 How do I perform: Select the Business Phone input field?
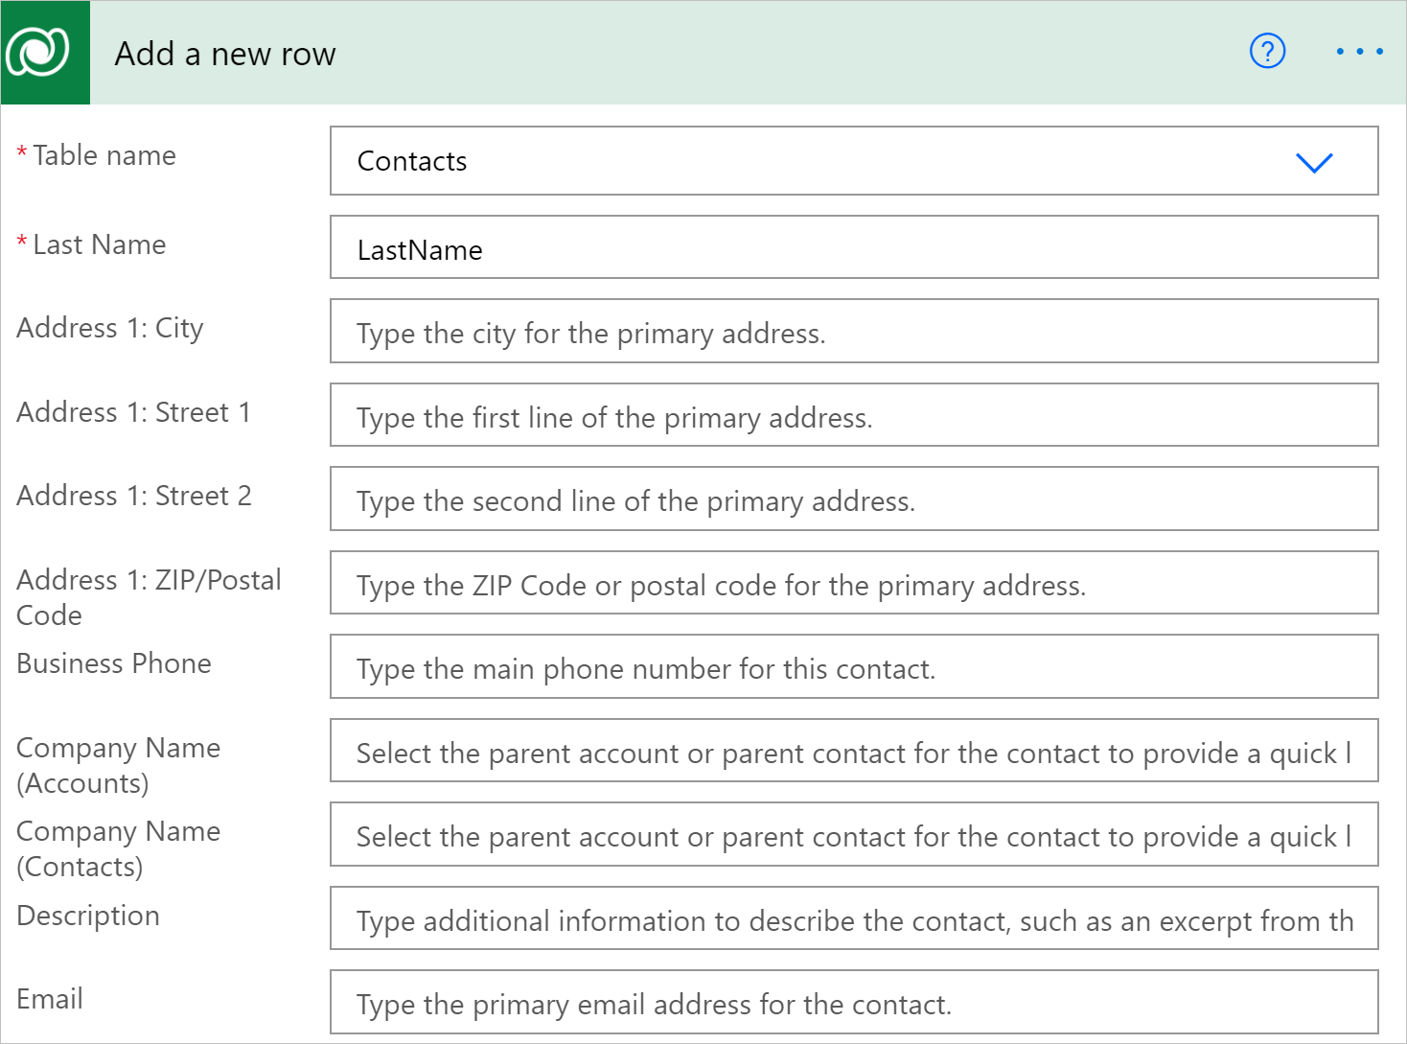[x=853, y=667]
